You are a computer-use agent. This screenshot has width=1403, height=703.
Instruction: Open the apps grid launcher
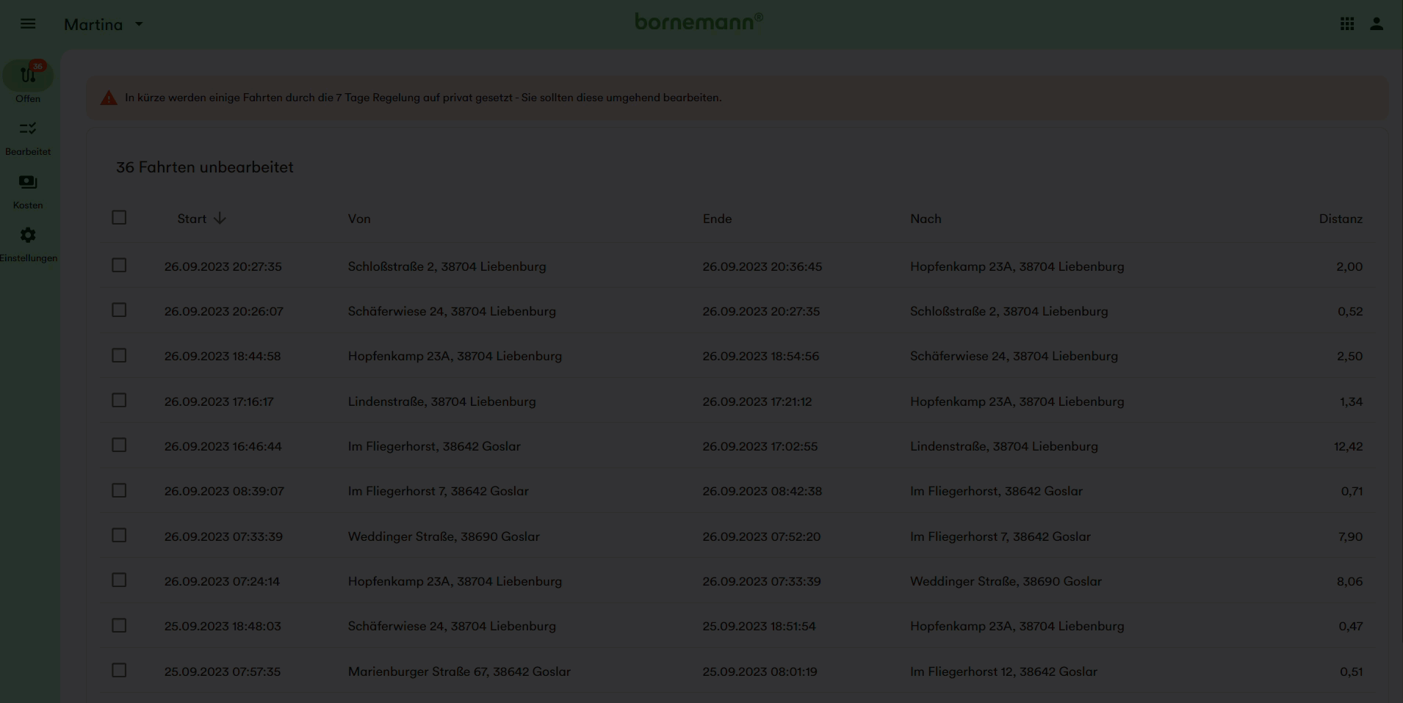pyautogui.click(x=1346, y=24)
